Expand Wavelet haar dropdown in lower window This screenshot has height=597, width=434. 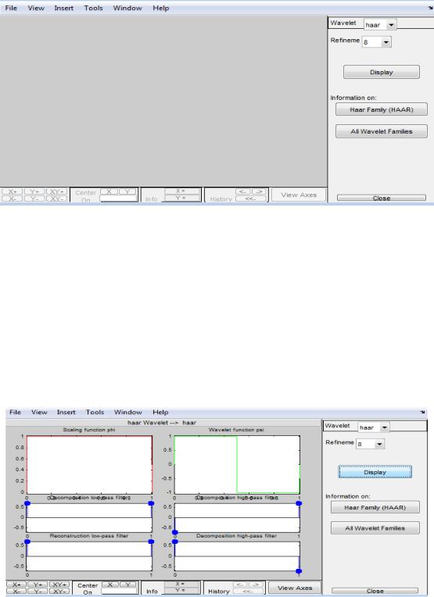coord(385,427)
